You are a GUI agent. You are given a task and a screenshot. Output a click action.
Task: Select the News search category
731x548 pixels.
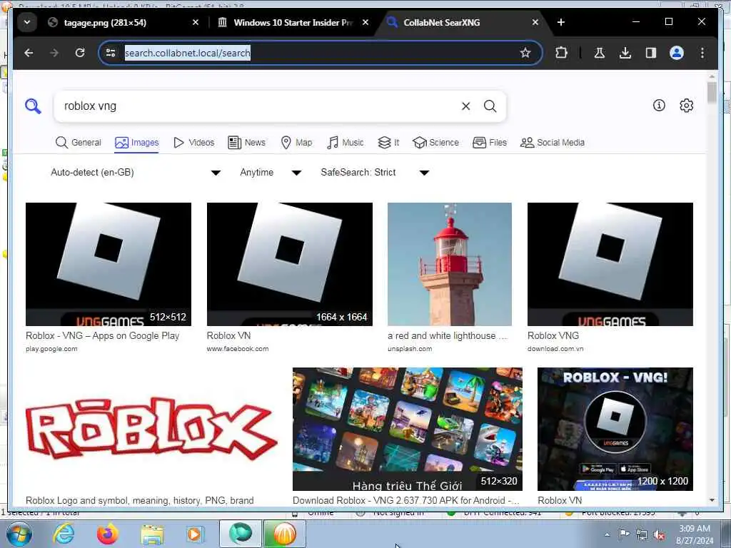246,142
